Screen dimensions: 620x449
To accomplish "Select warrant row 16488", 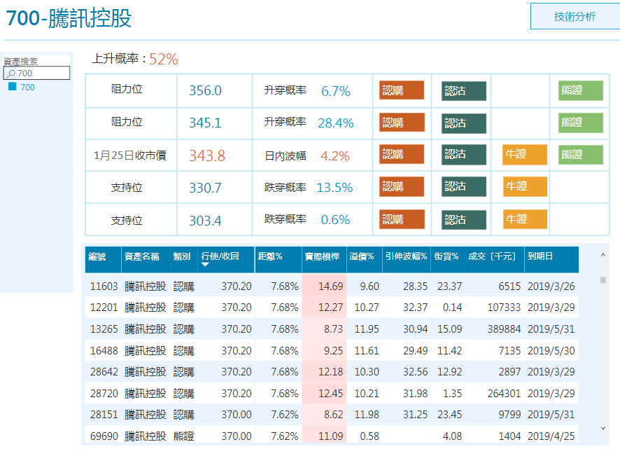I will pyautogui.click(x=332, y=350).
